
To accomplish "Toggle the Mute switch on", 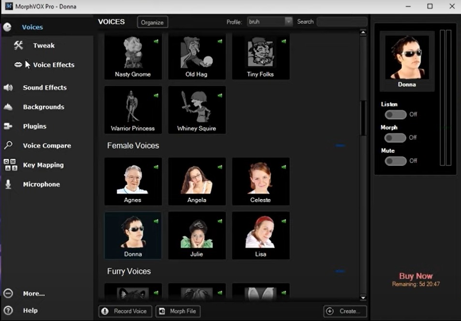I will [x=395, y=161].
